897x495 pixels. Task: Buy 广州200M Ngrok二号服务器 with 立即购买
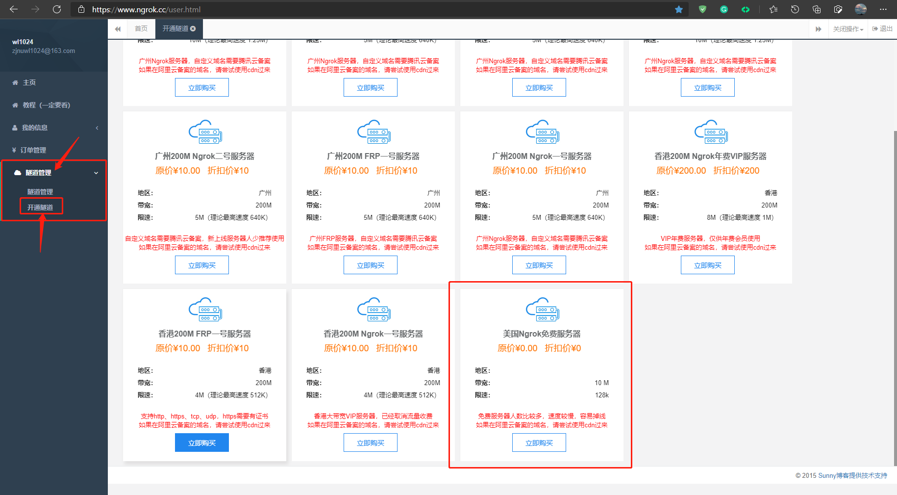[202, 265]
